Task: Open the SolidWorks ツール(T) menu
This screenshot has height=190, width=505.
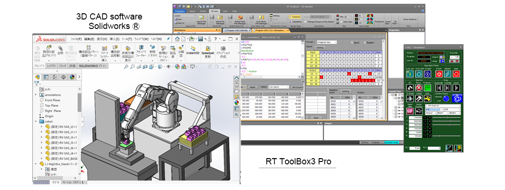Action: [126, 38]
